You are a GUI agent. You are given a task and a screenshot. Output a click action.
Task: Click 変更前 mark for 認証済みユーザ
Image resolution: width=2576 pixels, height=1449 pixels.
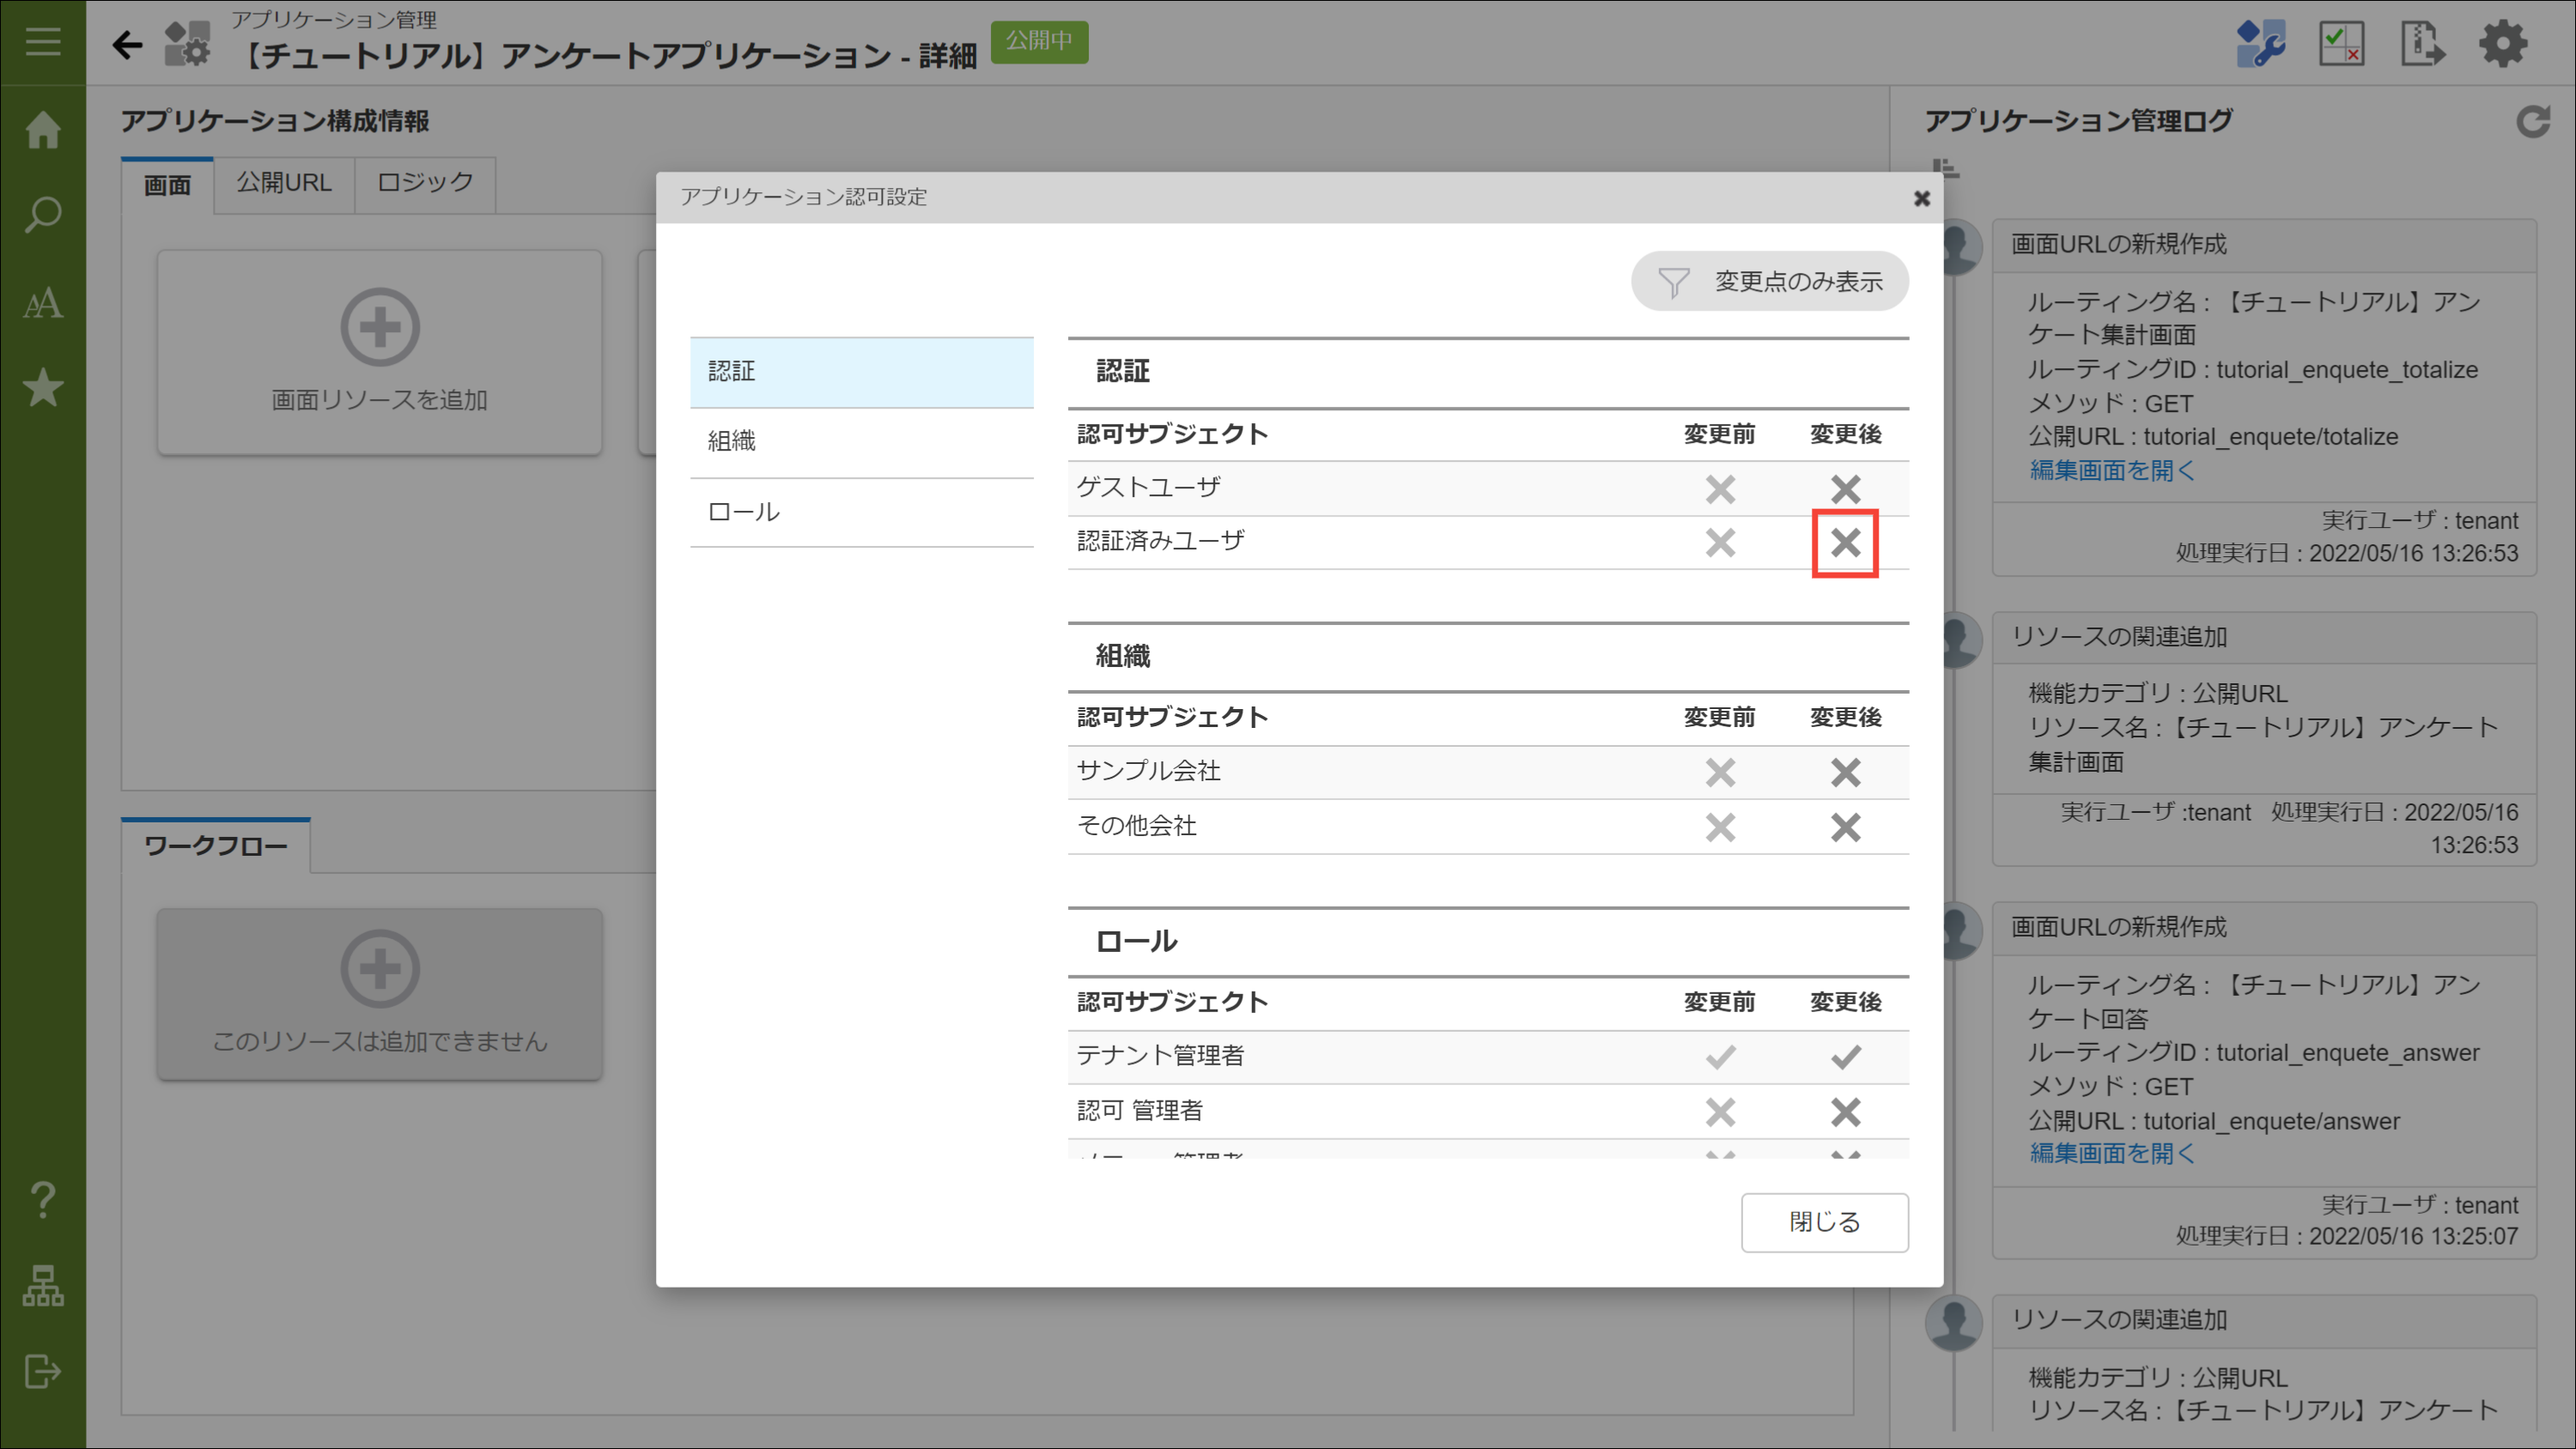[1720, 543]
